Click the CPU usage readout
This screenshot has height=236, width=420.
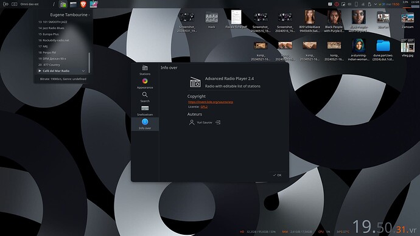324,232
